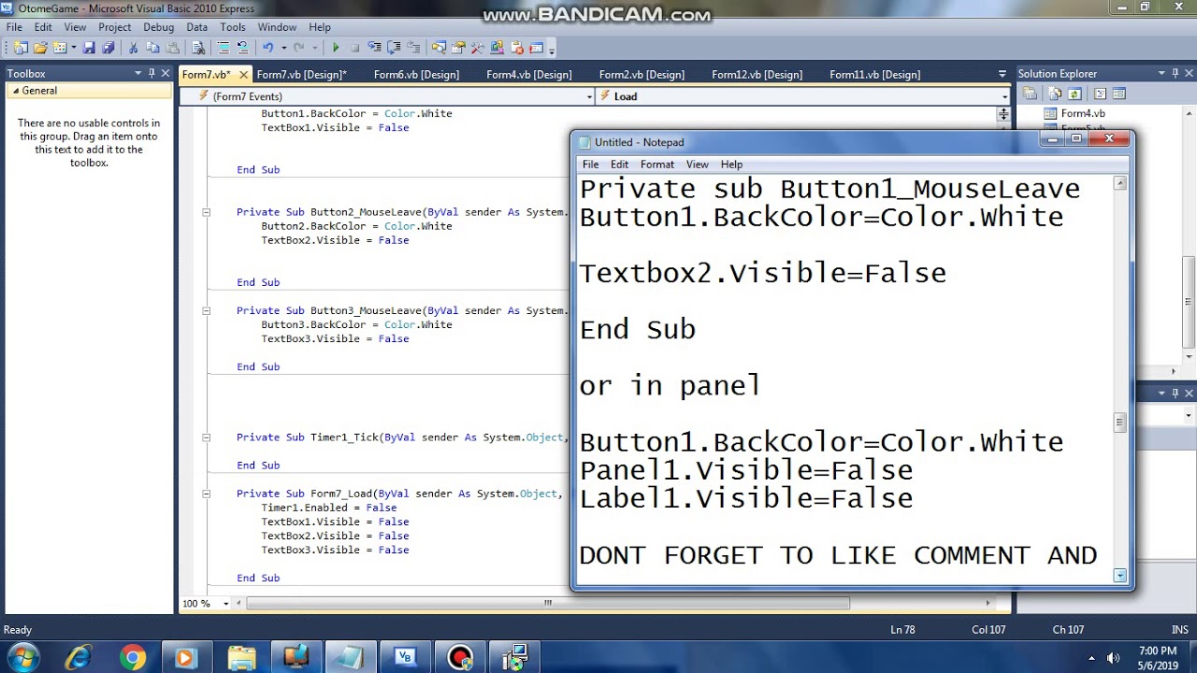The image size is (1197, 673).
Task: Click the code editor horizontal scrollbar thumb
Action: coord(548,604)
